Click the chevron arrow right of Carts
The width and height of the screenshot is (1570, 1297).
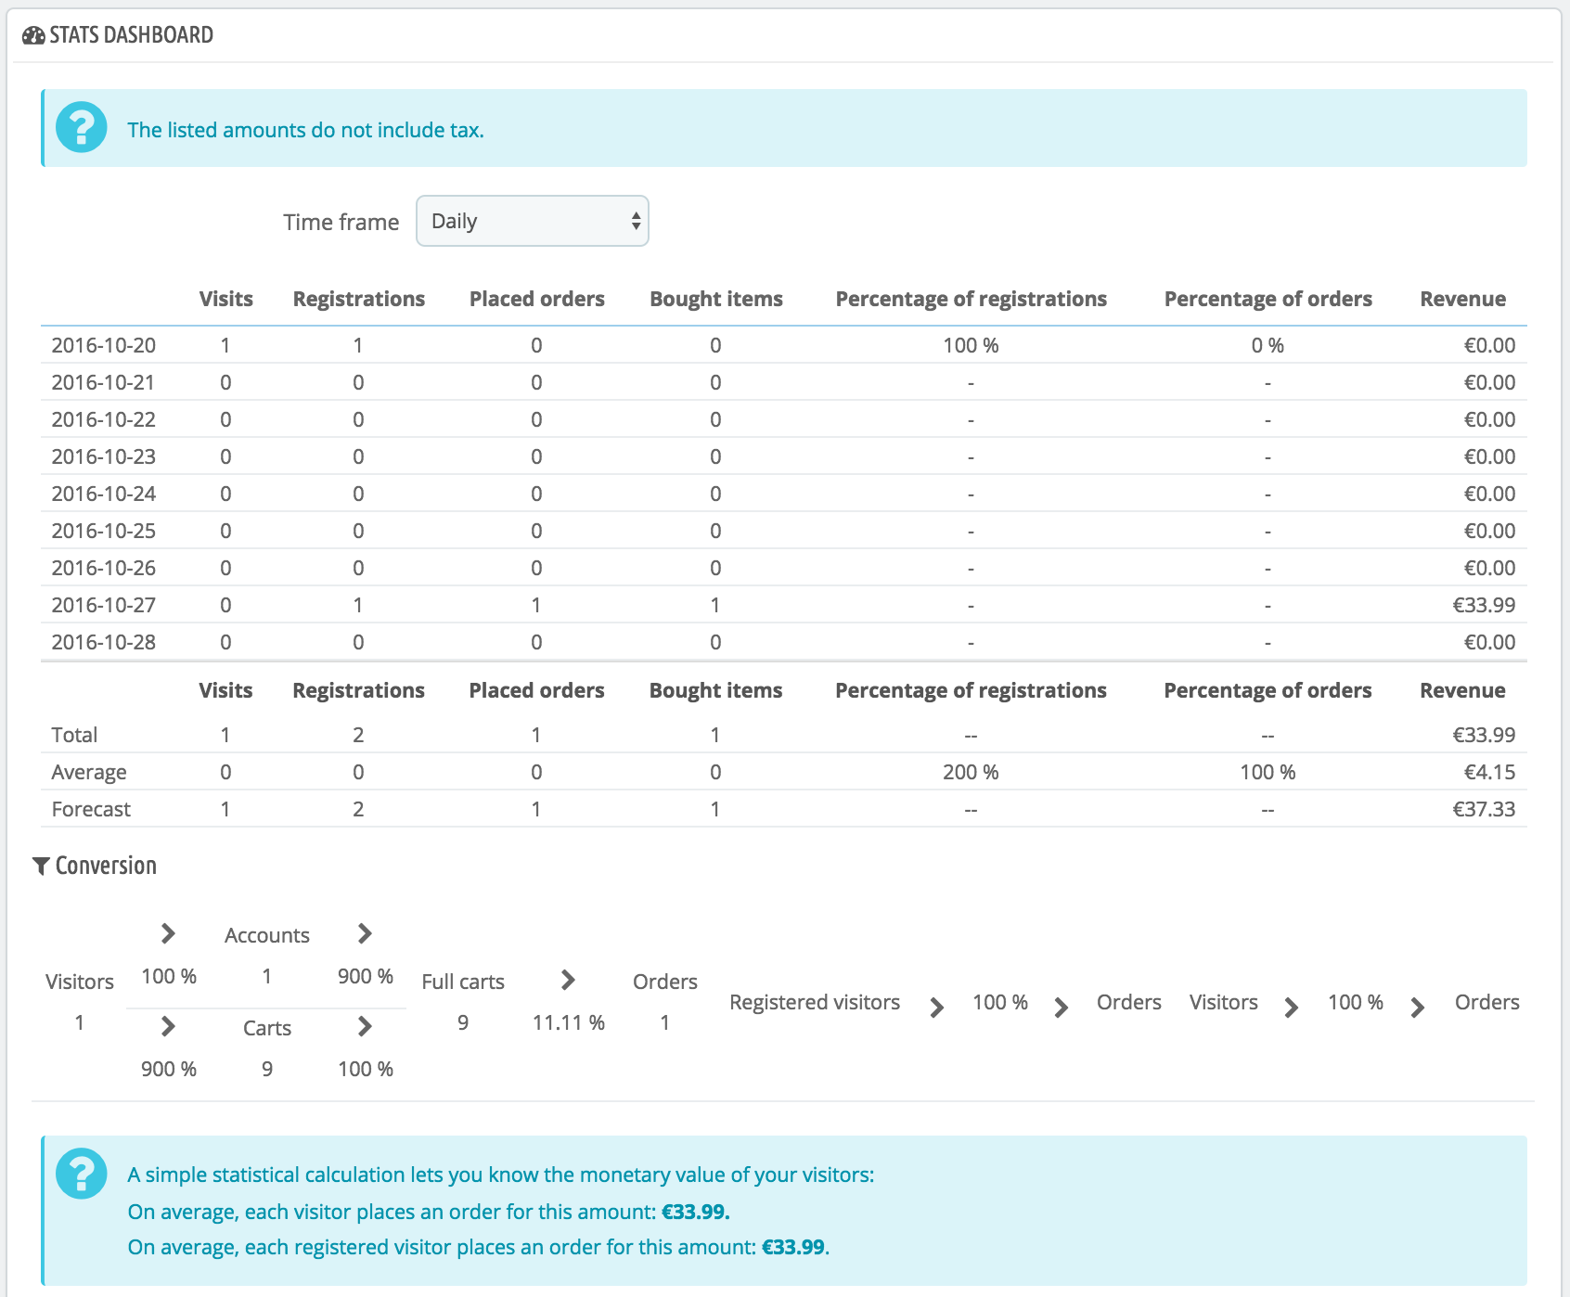(x=365, y=1026)
